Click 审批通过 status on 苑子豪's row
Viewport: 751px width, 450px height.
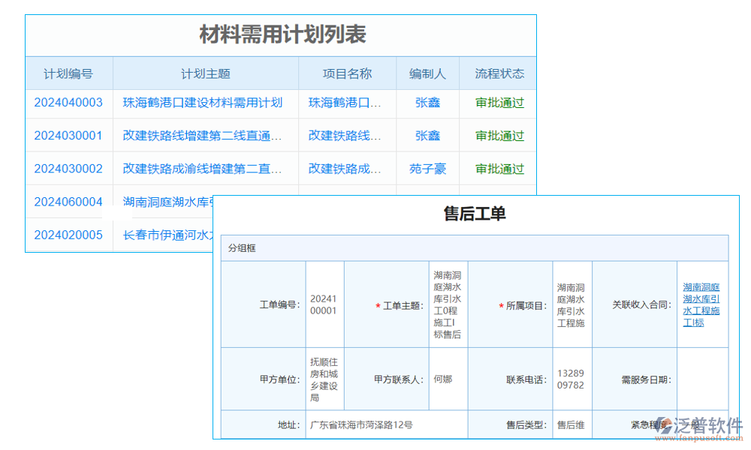[x=499, y=169]
